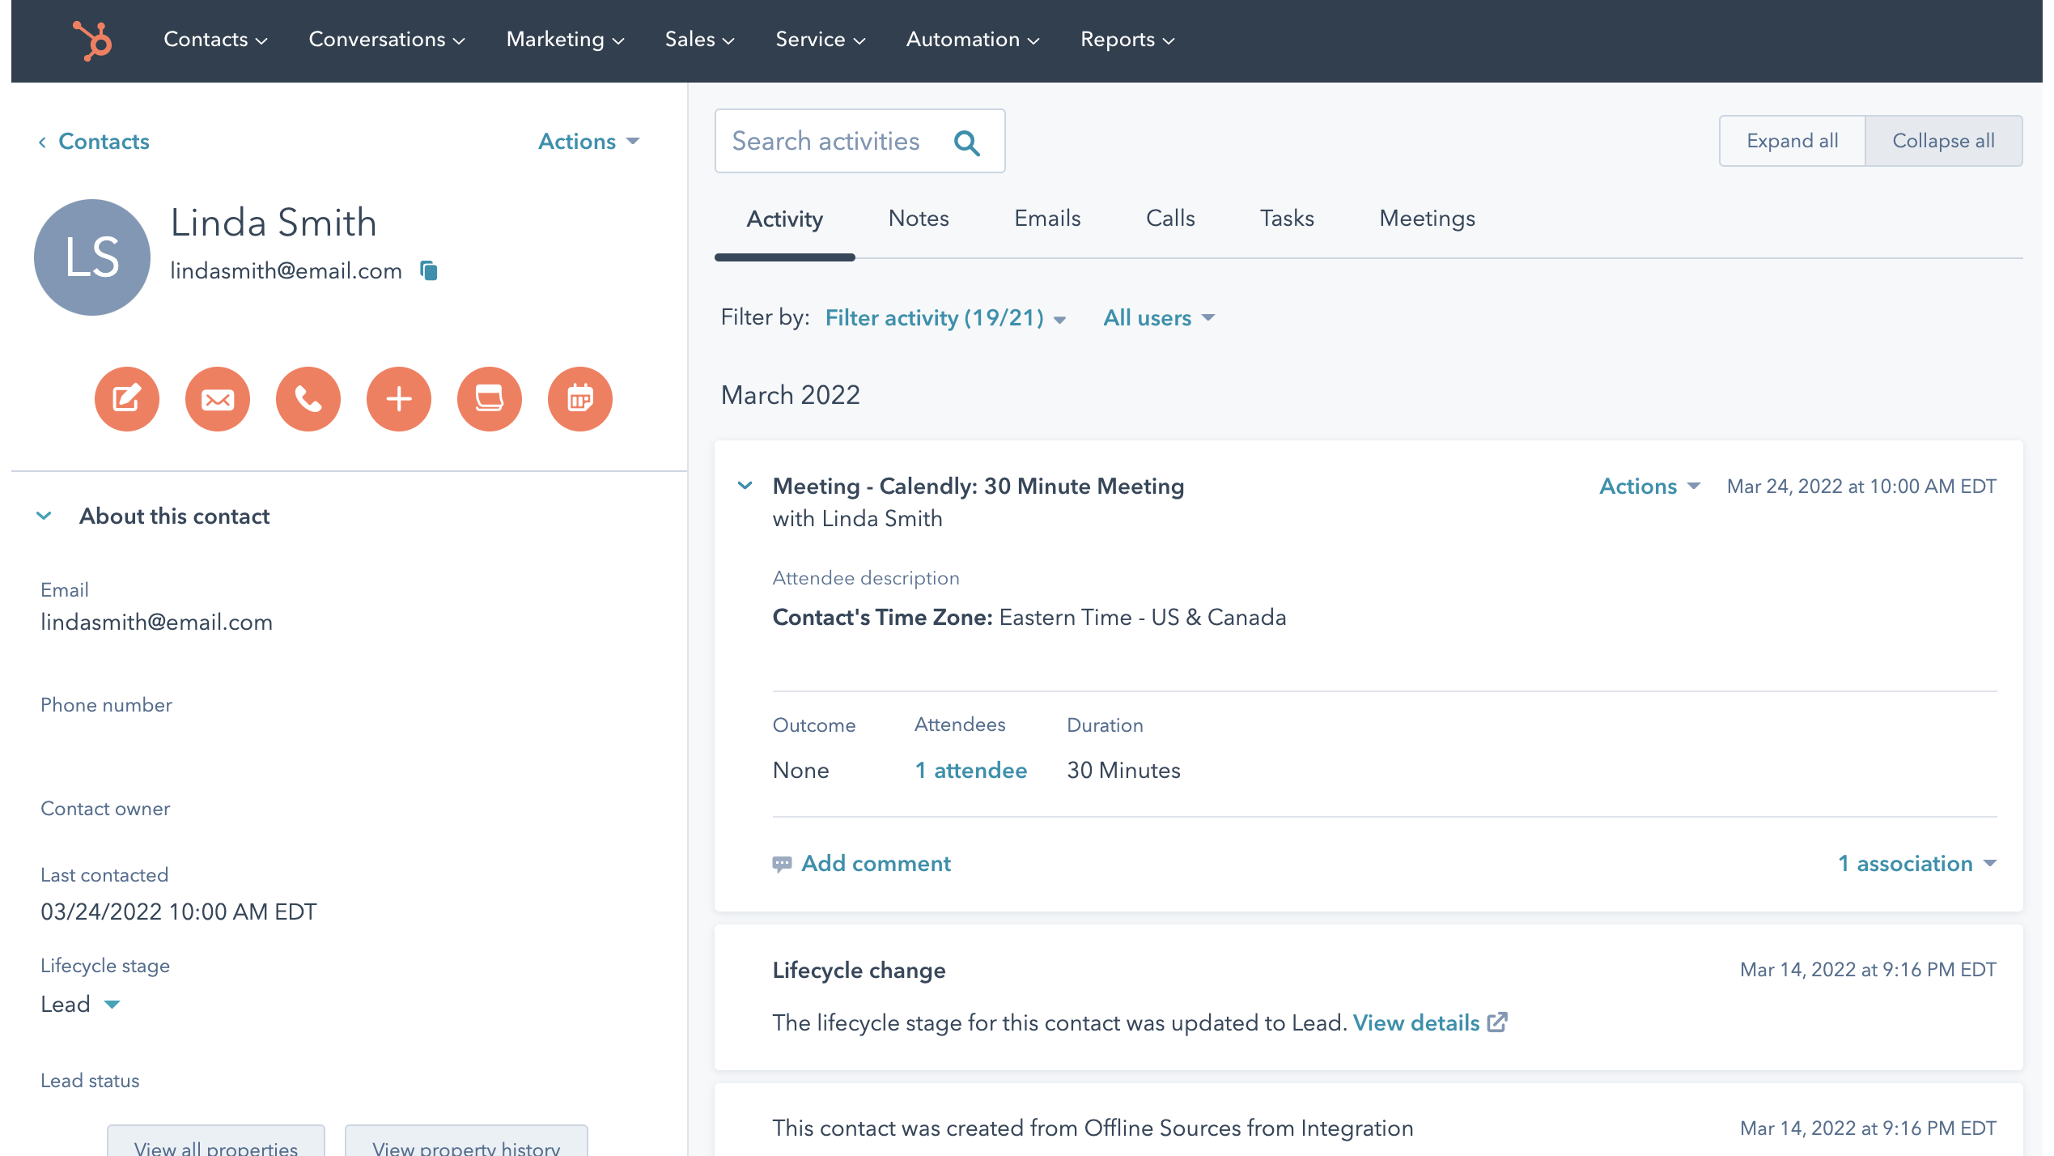This screenshot has width=2054, height=1156.
Task: Click the Email property value lindasmith@email.com
Action: pos(156,623)
